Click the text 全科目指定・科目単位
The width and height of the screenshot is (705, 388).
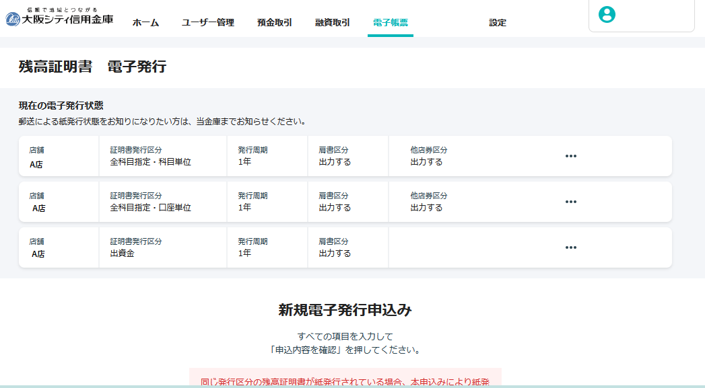(151, 161)
